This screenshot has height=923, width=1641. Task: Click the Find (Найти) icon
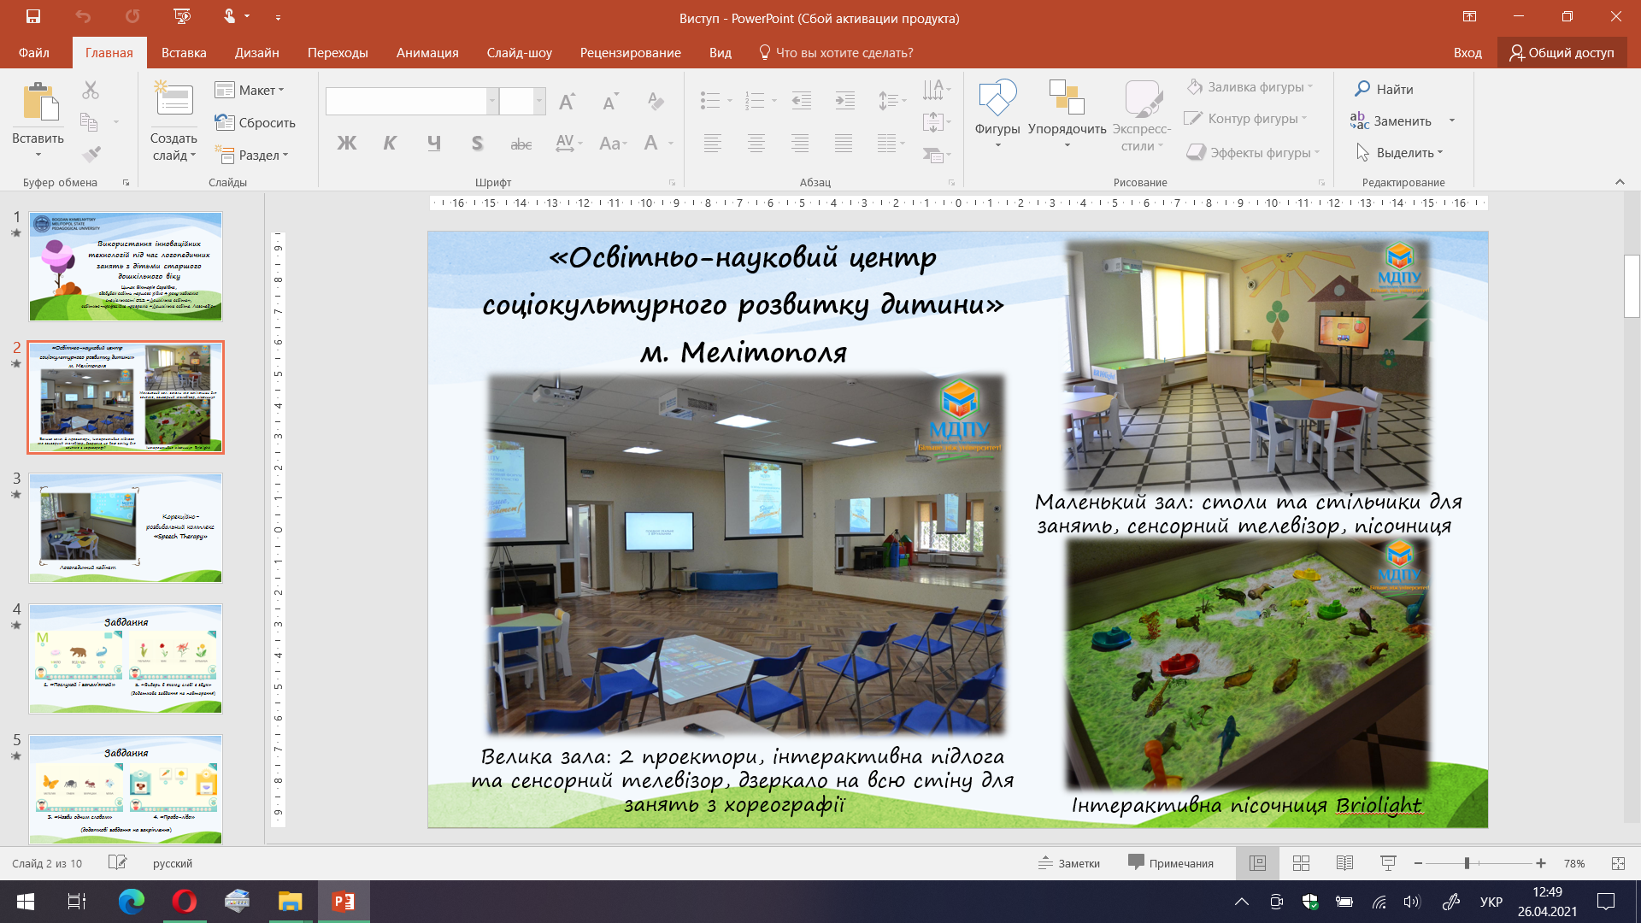pos(1363,89)
